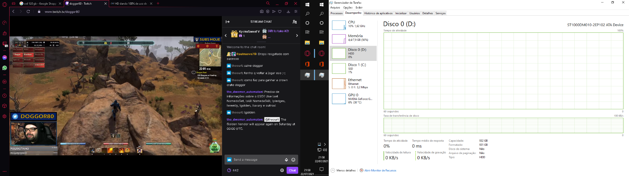Open sidebar three-dots setup menu

pyautogui.click(x=5, y=171)
